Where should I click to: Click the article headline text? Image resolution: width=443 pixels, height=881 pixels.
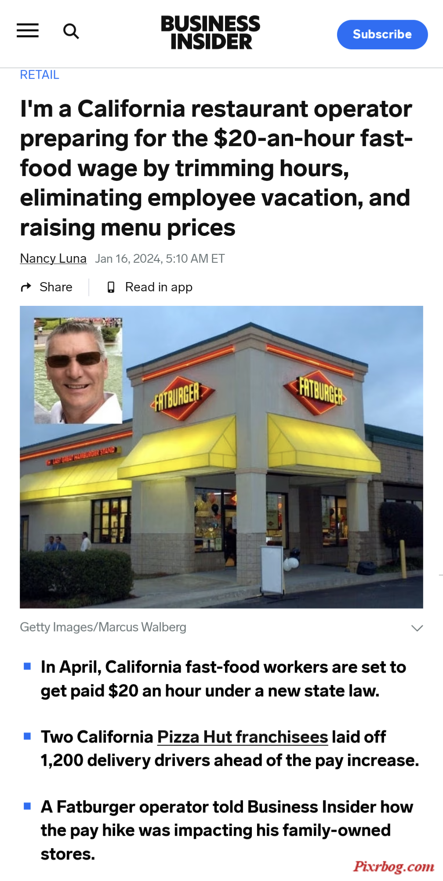[x=216, y=168]
